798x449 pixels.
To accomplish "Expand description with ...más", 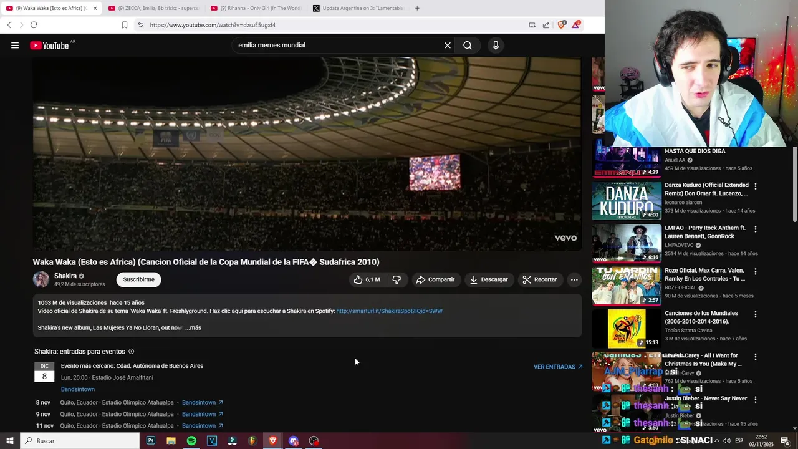I will pos(193,327).
